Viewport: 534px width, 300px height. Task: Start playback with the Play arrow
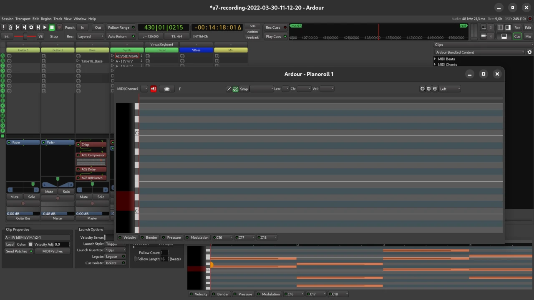45,27
